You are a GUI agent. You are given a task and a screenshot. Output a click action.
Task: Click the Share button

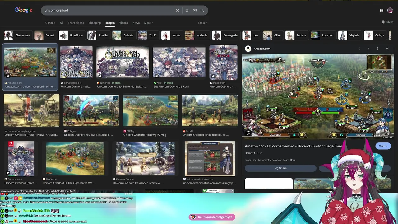pyautogui.click(x=280, y=168)
